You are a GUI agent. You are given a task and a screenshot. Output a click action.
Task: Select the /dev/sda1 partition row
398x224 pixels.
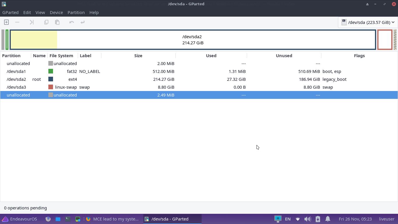tap(199, 71)
